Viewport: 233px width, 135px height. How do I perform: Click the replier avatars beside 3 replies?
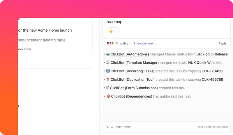[x=110, y=44]
